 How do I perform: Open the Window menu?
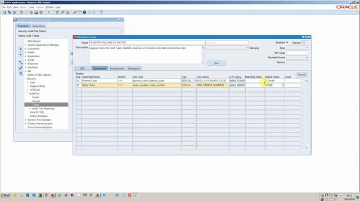point(49,7)
